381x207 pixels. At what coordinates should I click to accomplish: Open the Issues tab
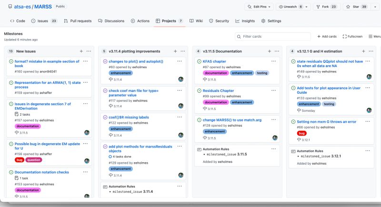(44, 21)
